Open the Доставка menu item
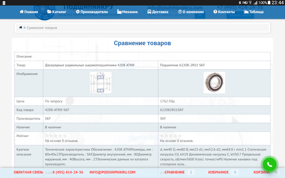Screen dimensions: 285x178 pos(158,12)
